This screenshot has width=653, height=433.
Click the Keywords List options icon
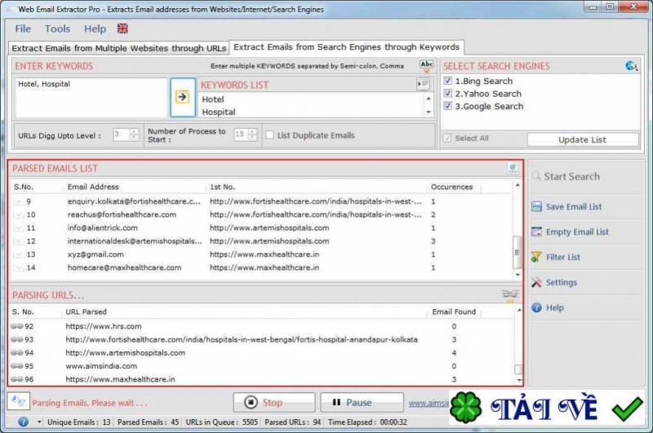423,85
